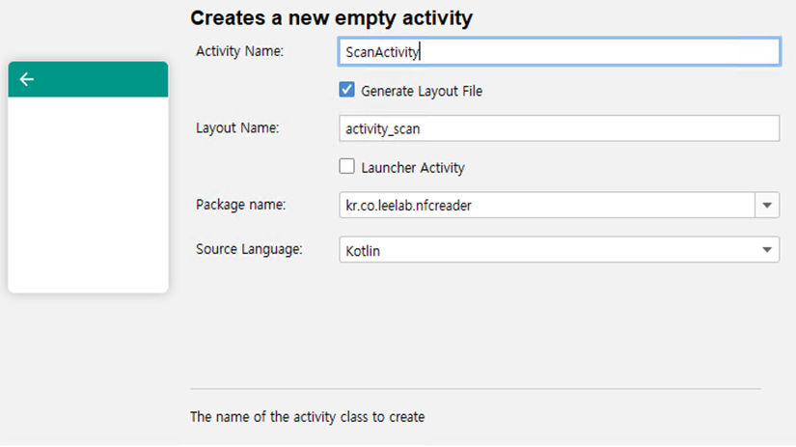This screenshot has height=447, width=796.
Task: Click the 'Source Language:' label
Action: pos(249,249)
